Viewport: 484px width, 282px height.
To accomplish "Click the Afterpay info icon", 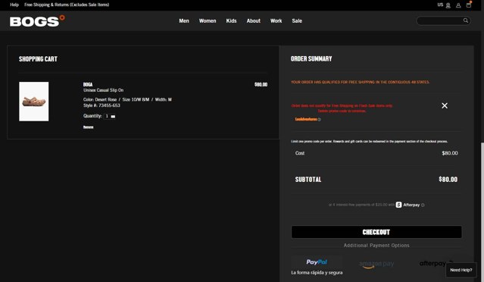I will point(423,205).
